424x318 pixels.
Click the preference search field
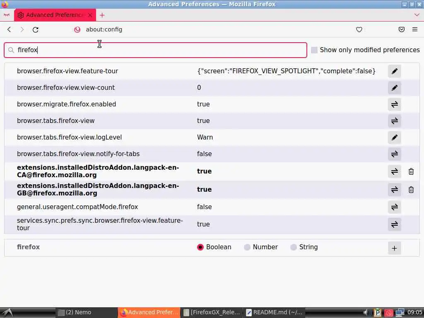156,50
